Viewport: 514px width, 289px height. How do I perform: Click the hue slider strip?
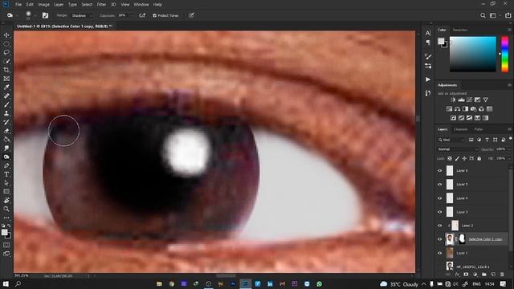click(505, 54)
